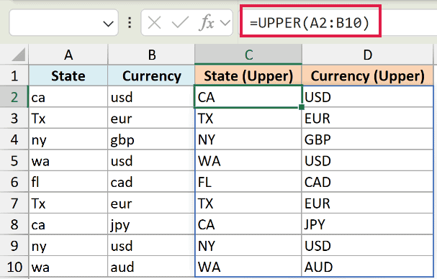Select cell A6 containing 'fl'

point(68,182)
